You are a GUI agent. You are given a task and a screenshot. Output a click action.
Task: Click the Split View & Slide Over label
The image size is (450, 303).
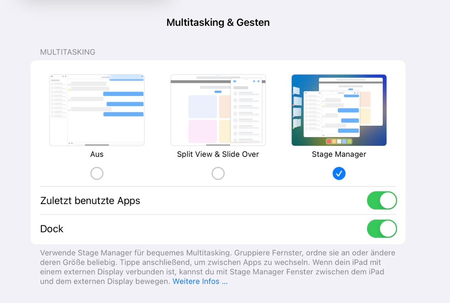point(218,154)
